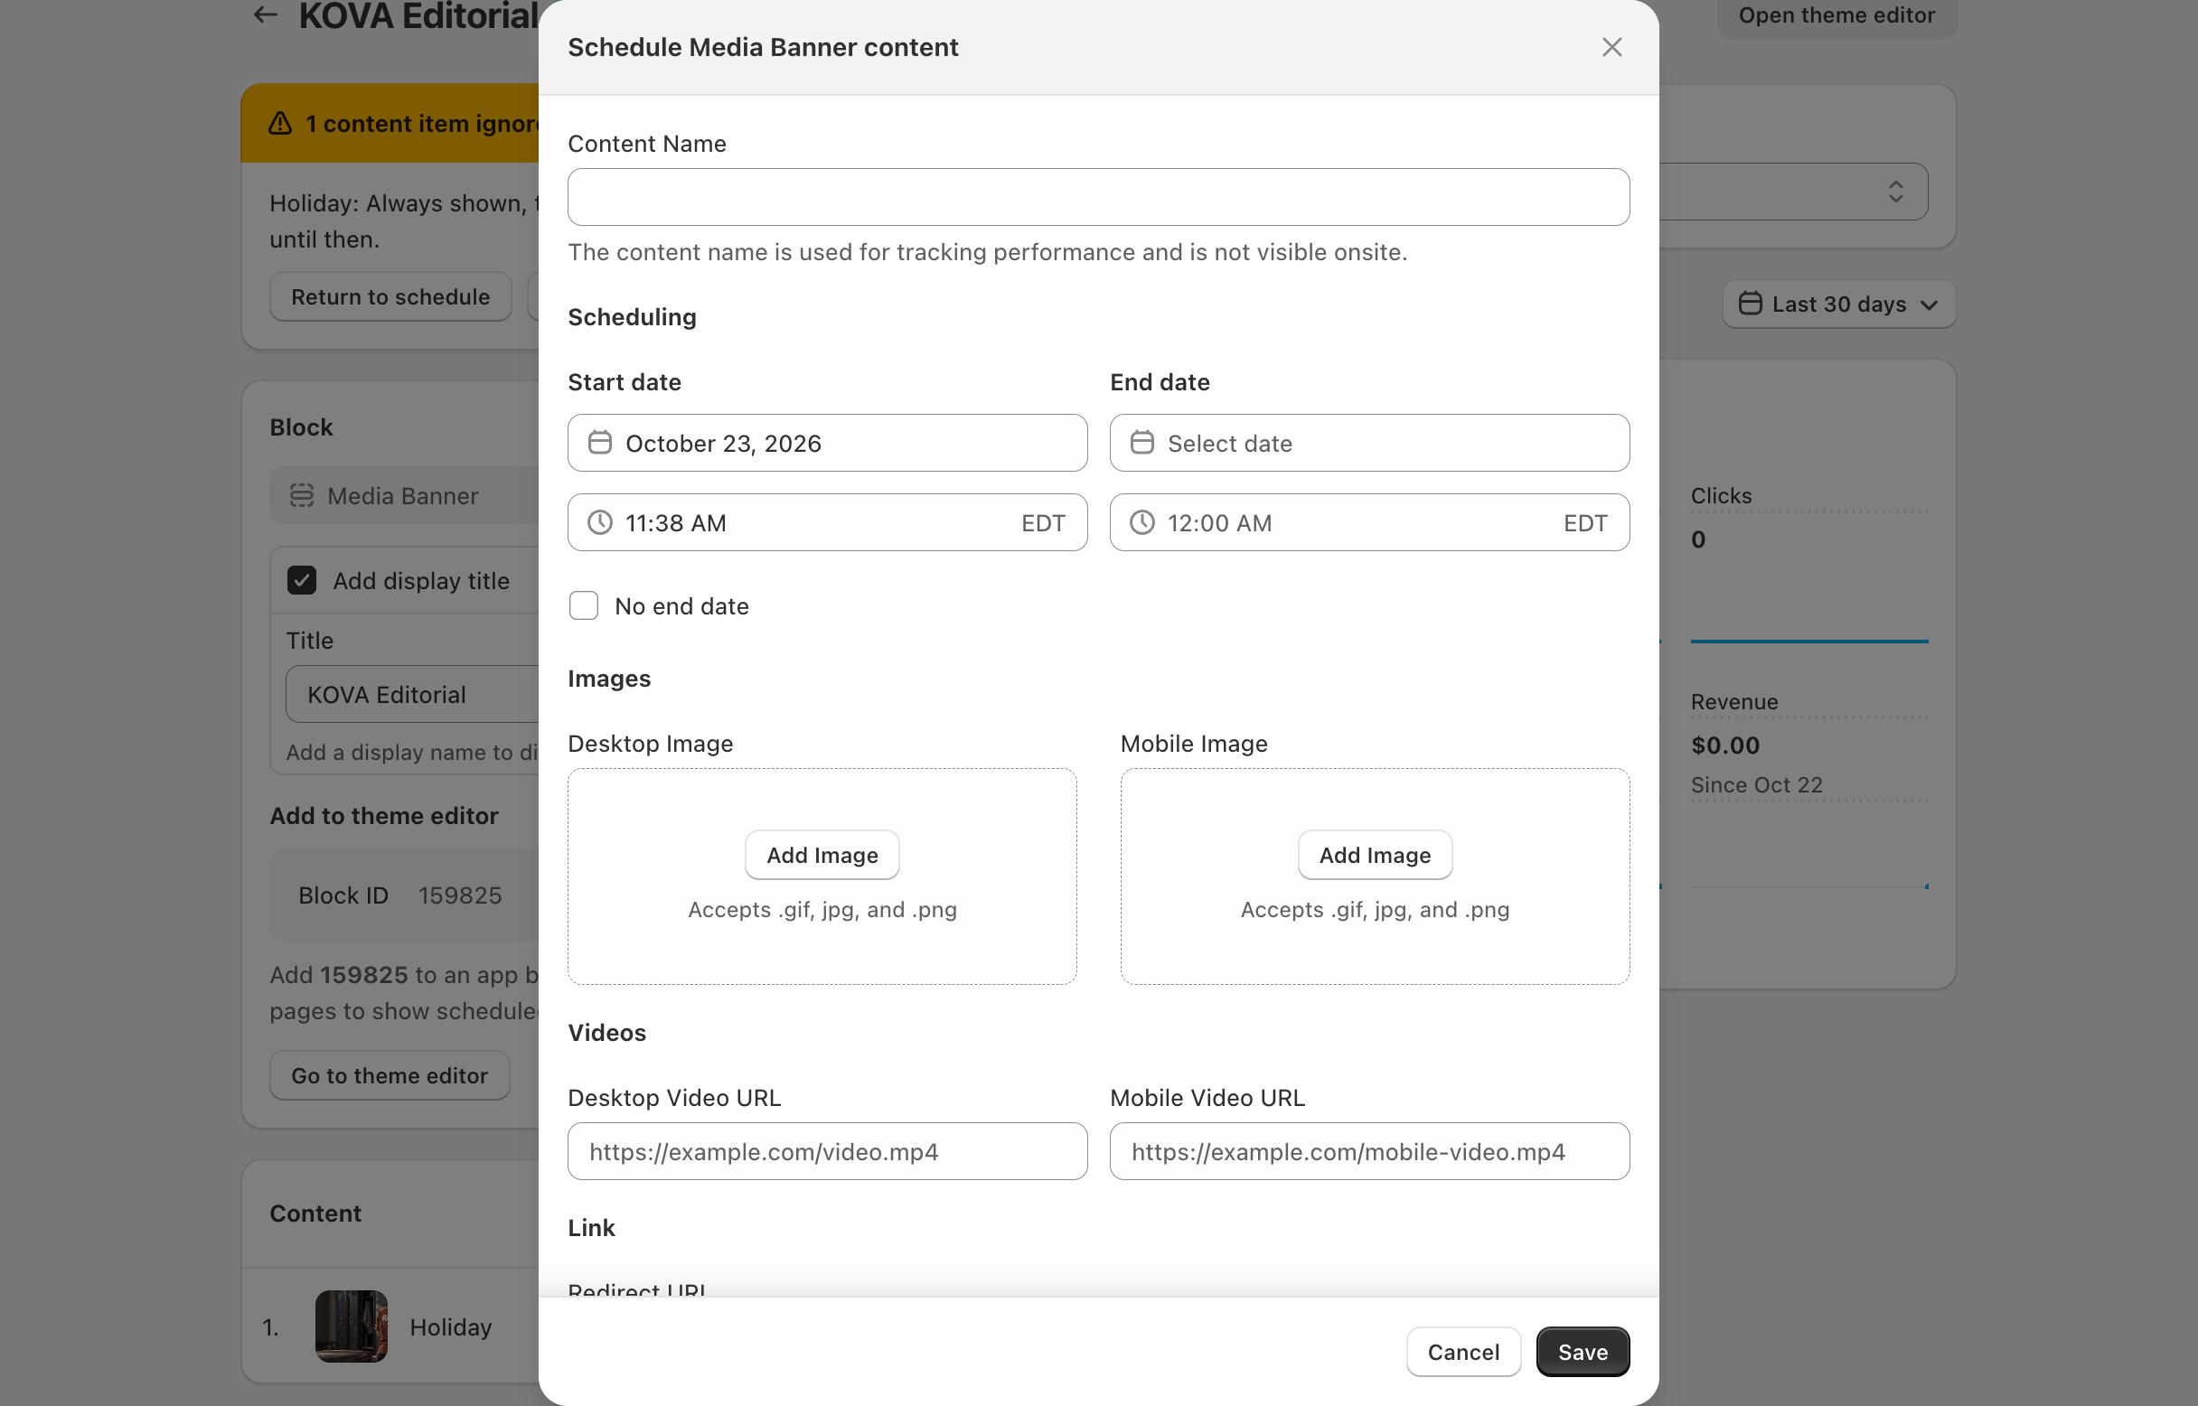Click the Block ID value 159825
Viewport: 2198px width, 1406px height.
460,895
